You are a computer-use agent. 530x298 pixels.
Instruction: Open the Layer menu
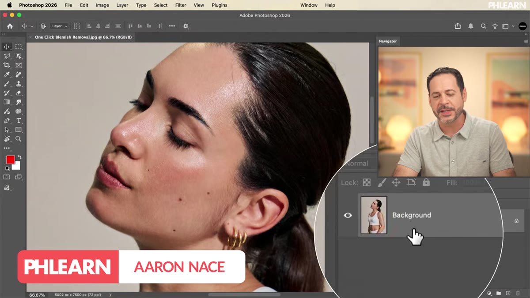click(122, 5)
